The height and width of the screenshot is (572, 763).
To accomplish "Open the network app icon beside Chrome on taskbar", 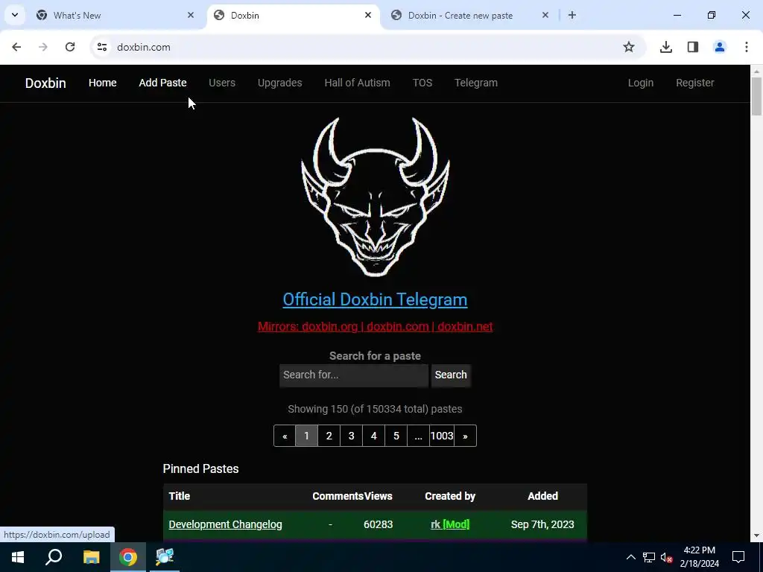I will (x=165, y=557).
